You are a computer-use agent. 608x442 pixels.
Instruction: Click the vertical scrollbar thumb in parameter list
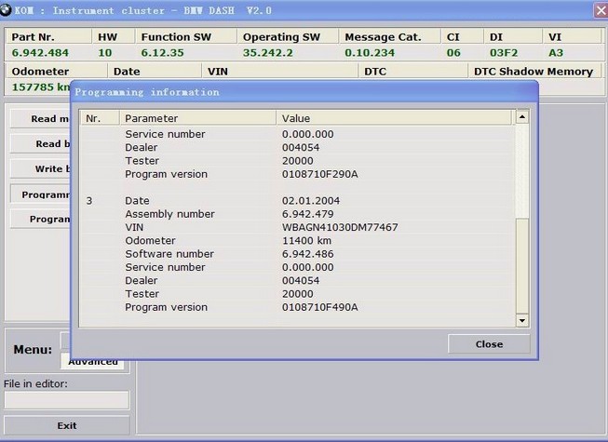pos(522,265)
